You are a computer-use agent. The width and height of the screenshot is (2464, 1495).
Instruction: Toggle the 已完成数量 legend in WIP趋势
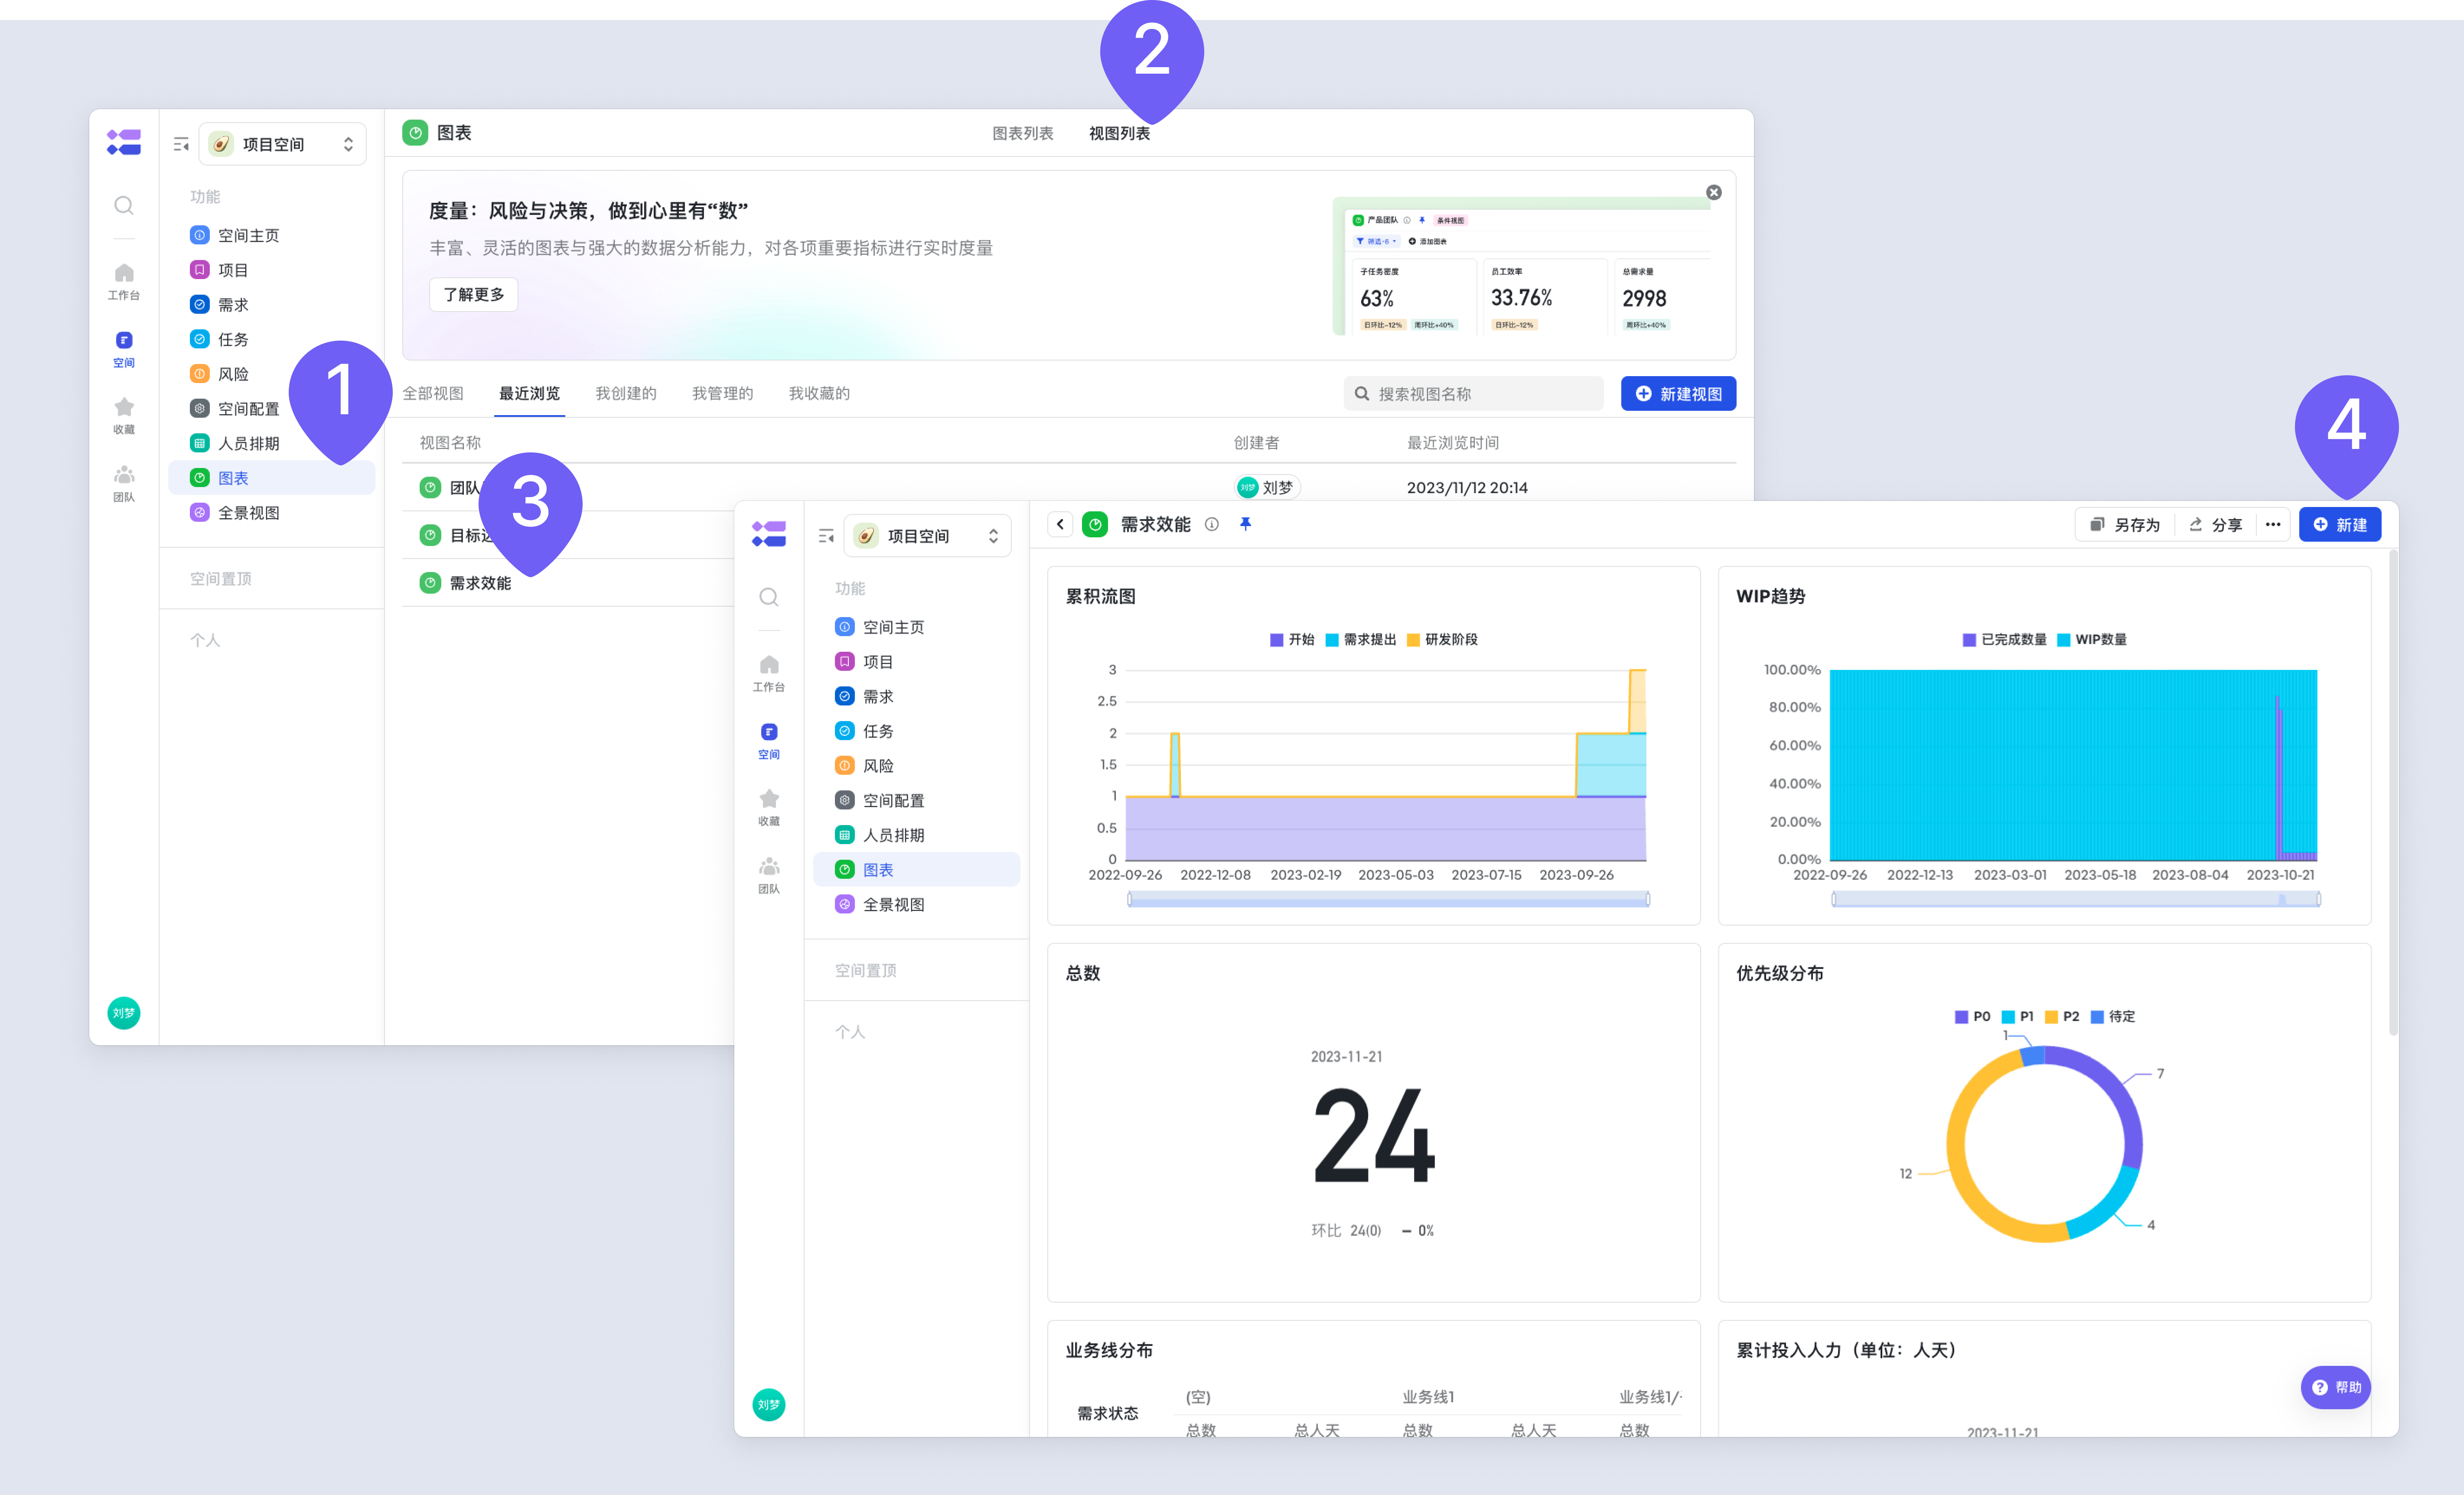coord(2004,640)
